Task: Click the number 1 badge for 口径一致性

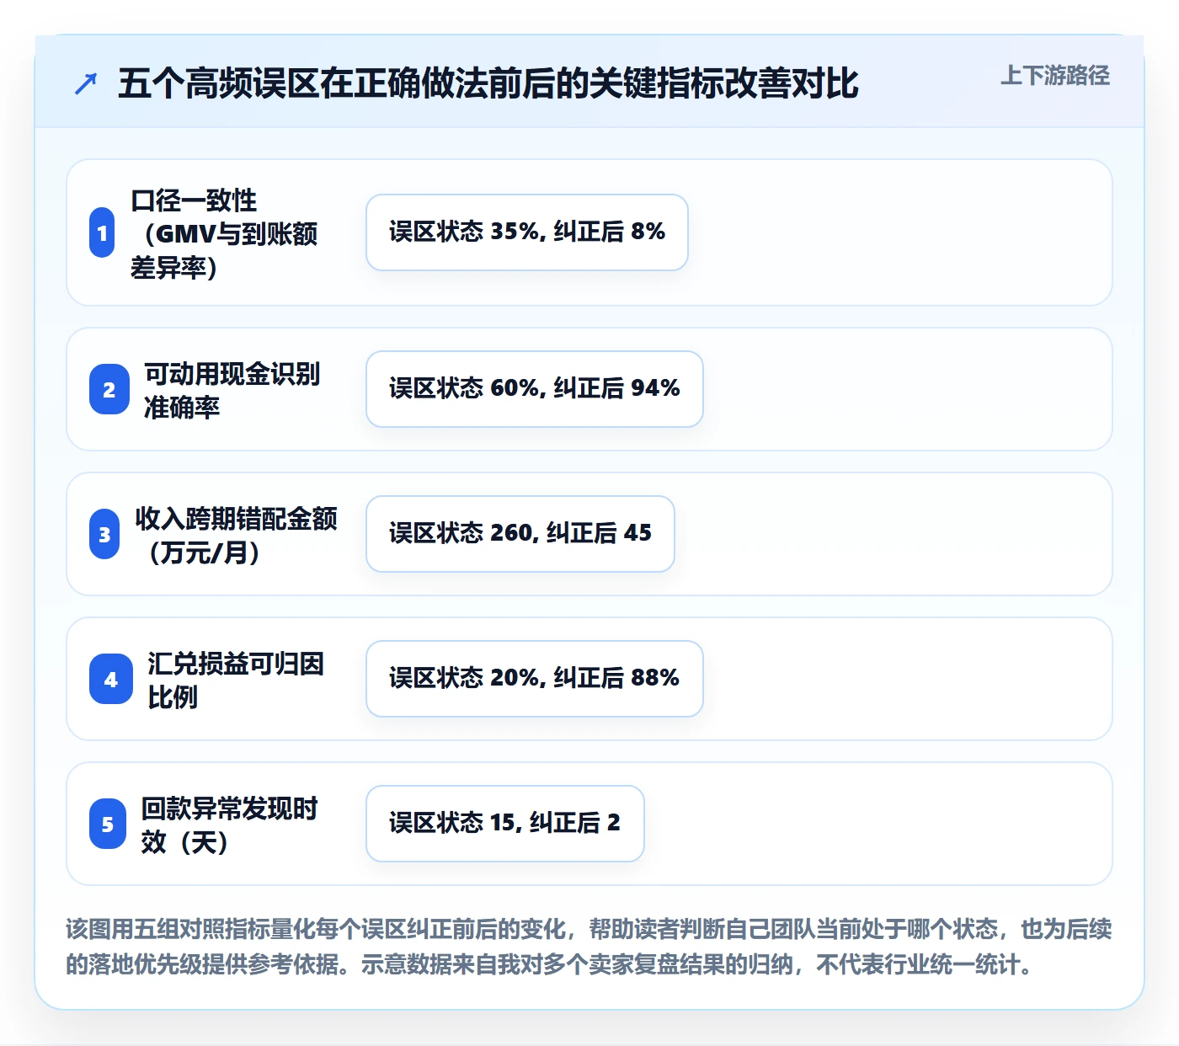Action: coord(102,232)
